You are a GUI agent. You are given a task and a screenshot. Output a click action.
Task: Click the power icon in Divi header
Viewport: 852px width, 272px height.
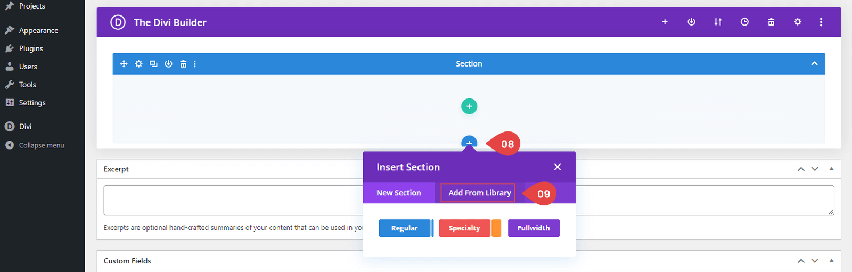click(x=691, y=22)
